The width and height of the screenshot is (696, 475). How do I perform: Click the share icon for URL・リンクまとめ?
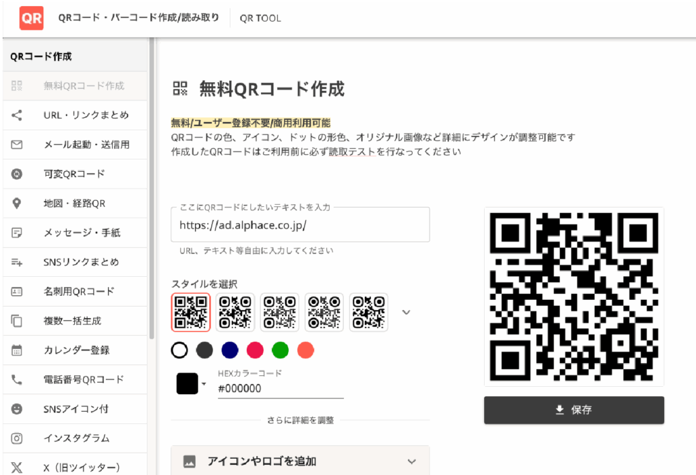(x=17, y=115)
